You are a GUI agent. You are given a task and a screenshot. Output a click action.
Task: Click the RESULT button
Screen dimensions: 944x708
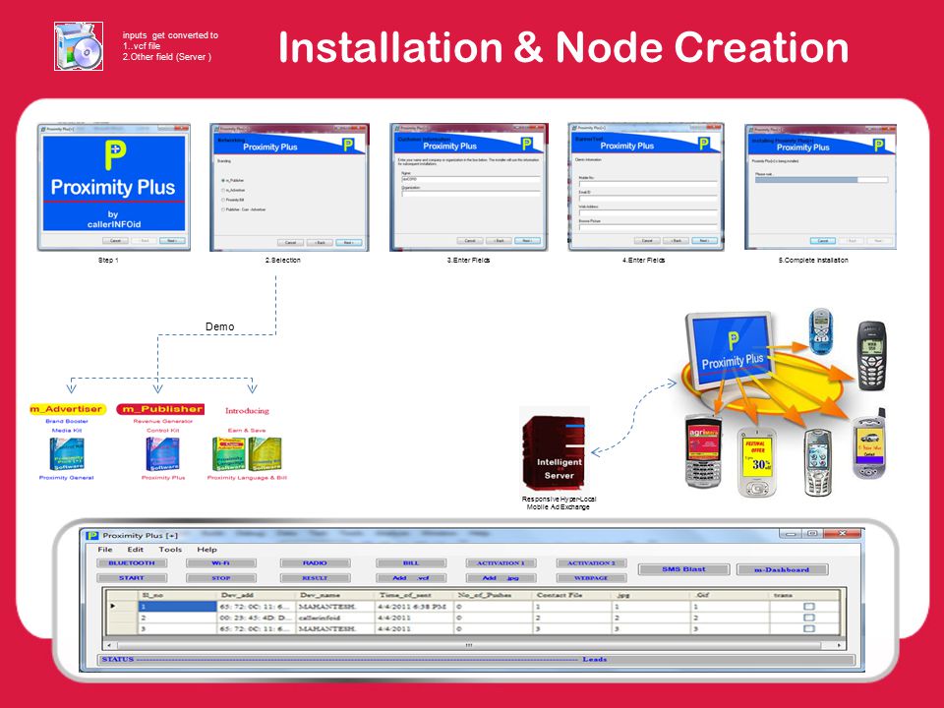pyautogui.click(x=315, y=578)
